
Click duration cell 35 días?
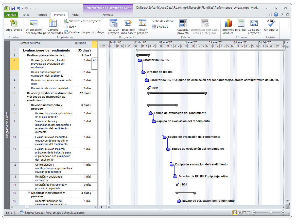[x=84, y=50]
